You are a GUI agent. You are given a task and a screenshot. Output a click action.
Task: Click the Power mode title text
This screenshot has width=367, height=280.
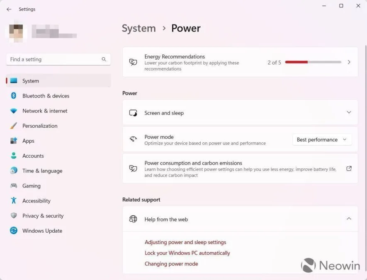tap(159, 137)
